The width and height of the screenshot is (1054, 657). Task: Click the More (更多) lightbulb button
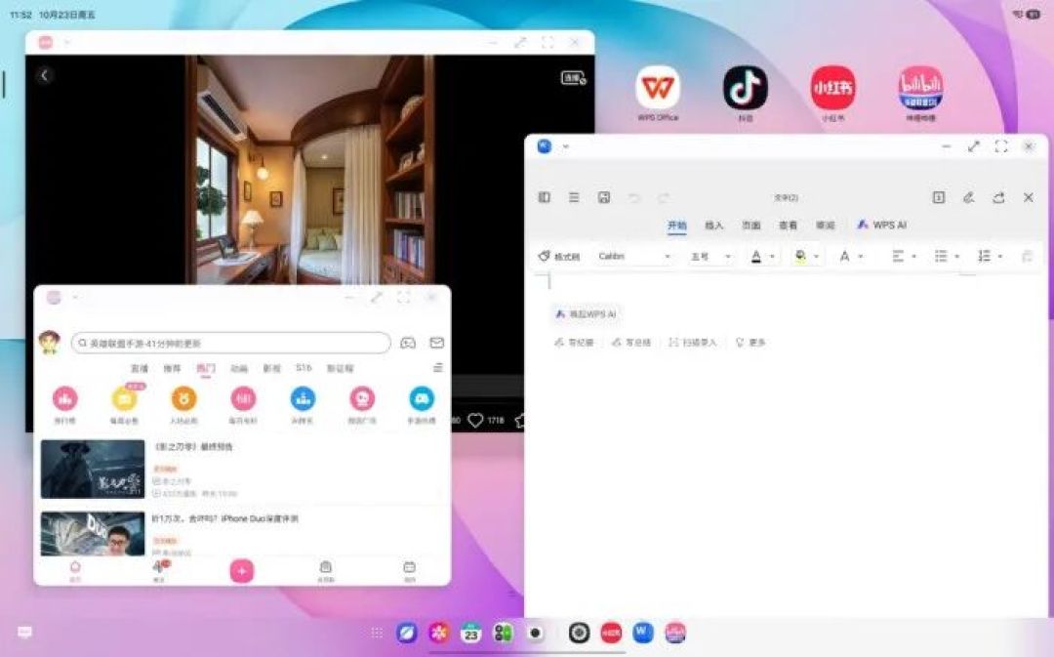click(750, 343)
